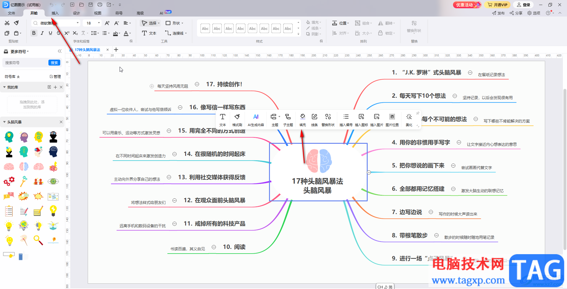The height and width of the screenshot is (289, 567).
Task: Click the Undo arrow in title bar
Action: pyautogui.click(x=51, y=5)
